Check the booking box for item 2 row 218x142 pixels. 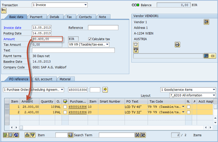pyautogui.click(x=65, y=112)
